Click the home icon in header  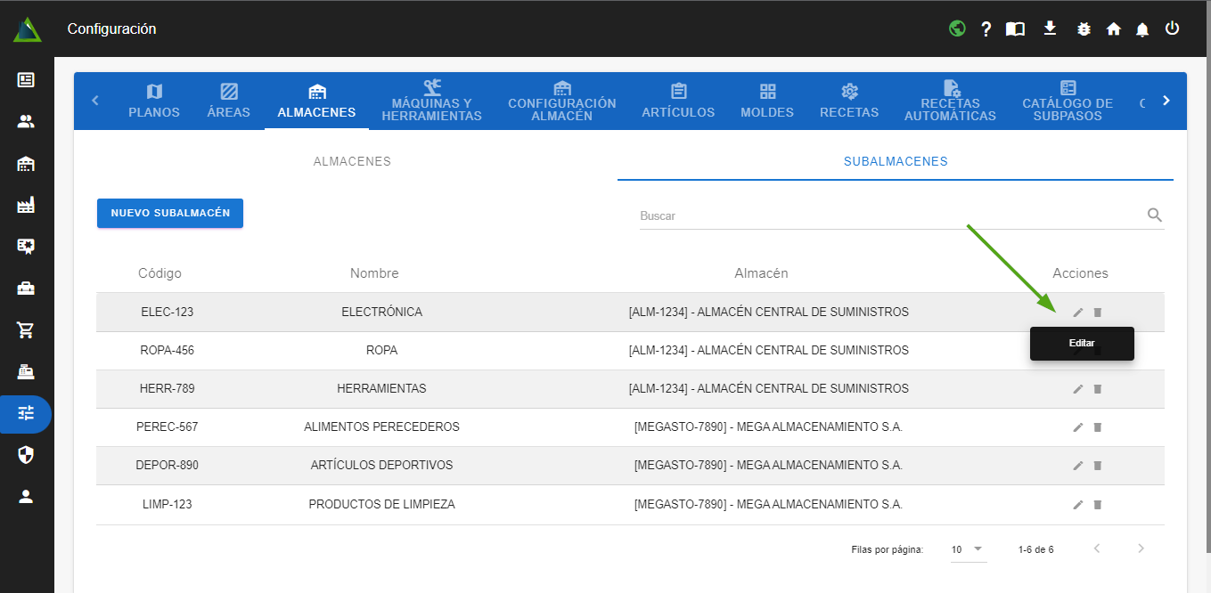point(1113,29)
